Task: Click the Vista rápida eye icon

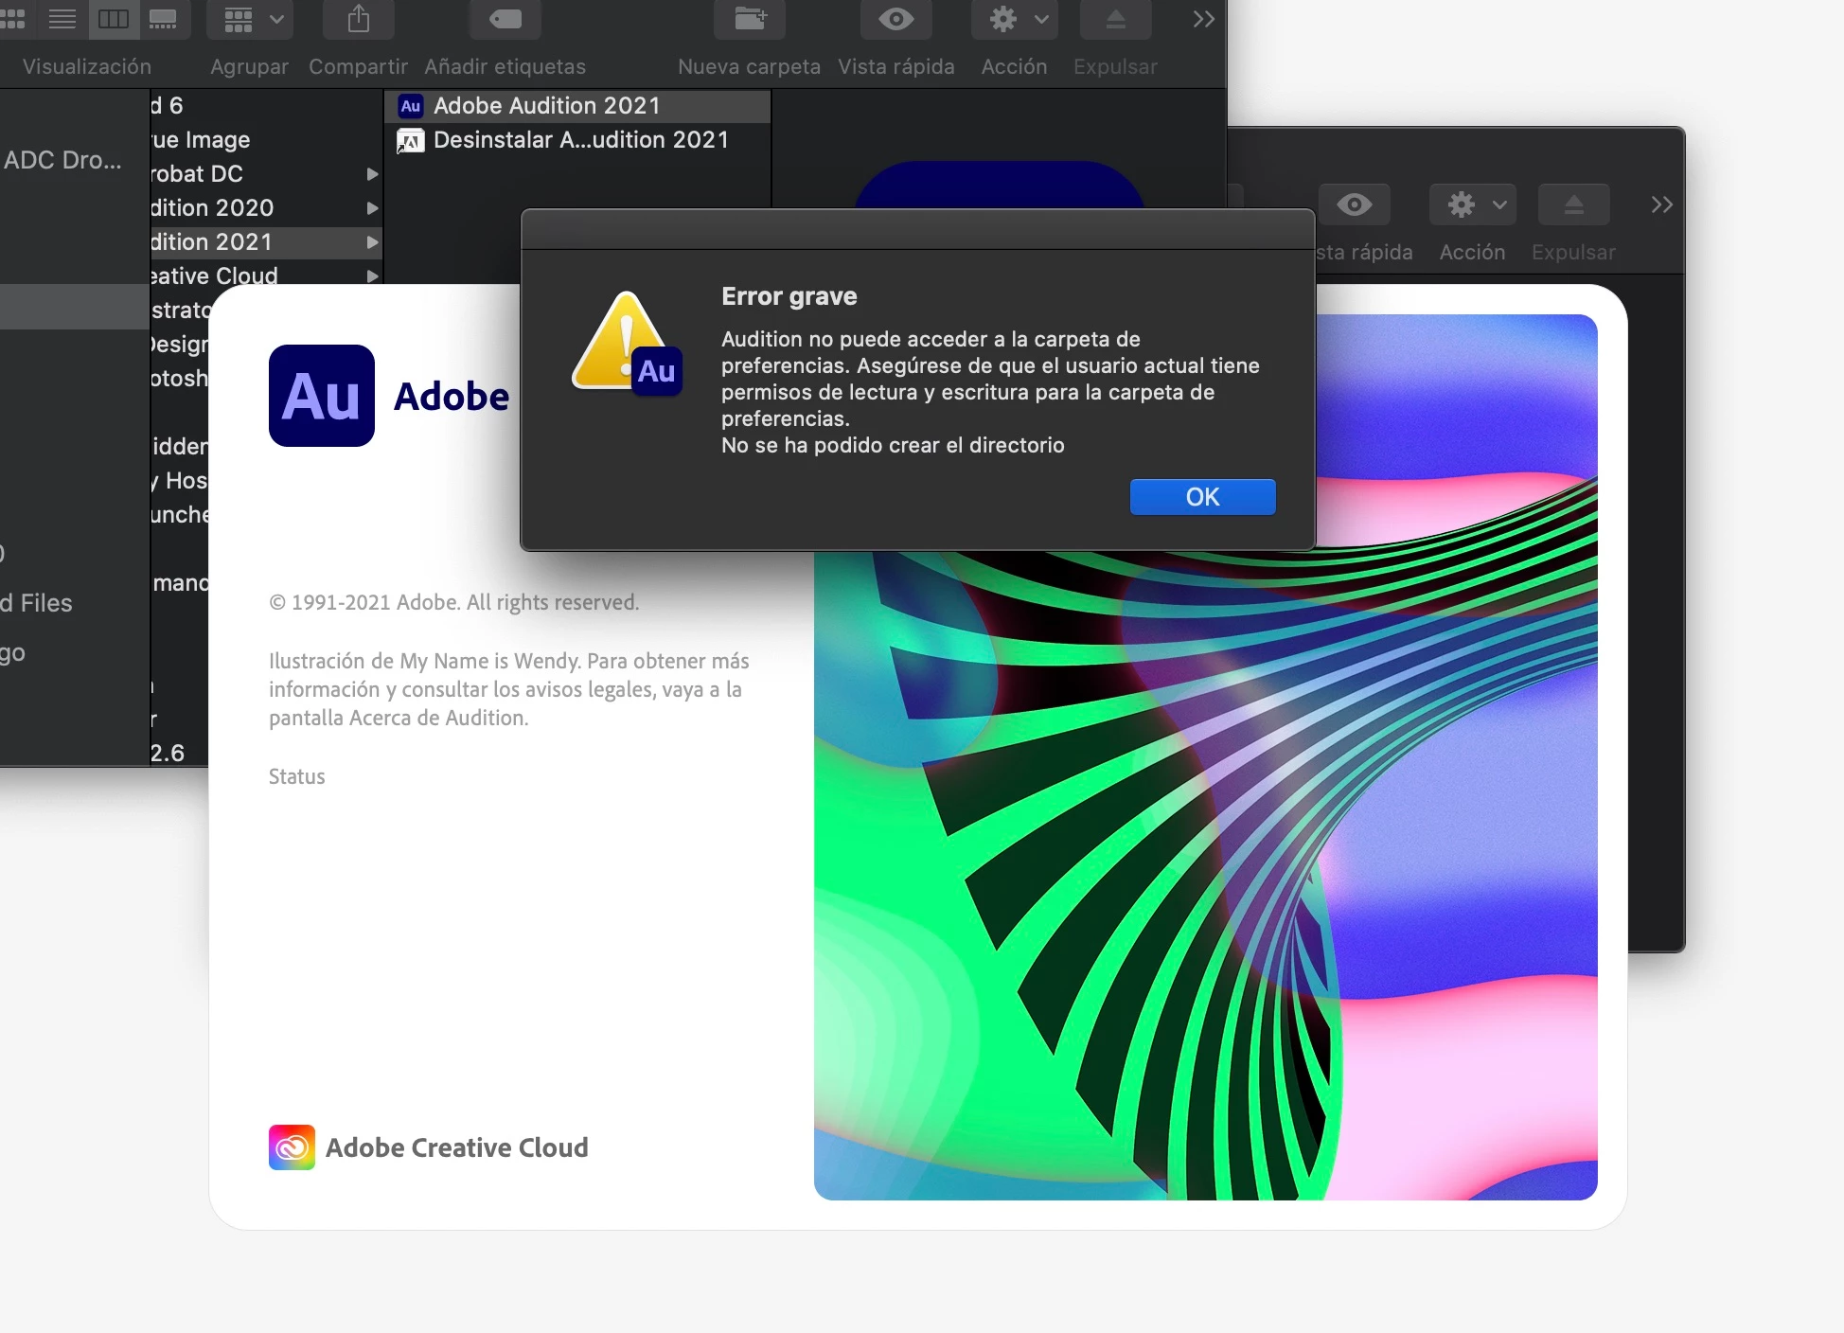Action: point(895,19)
